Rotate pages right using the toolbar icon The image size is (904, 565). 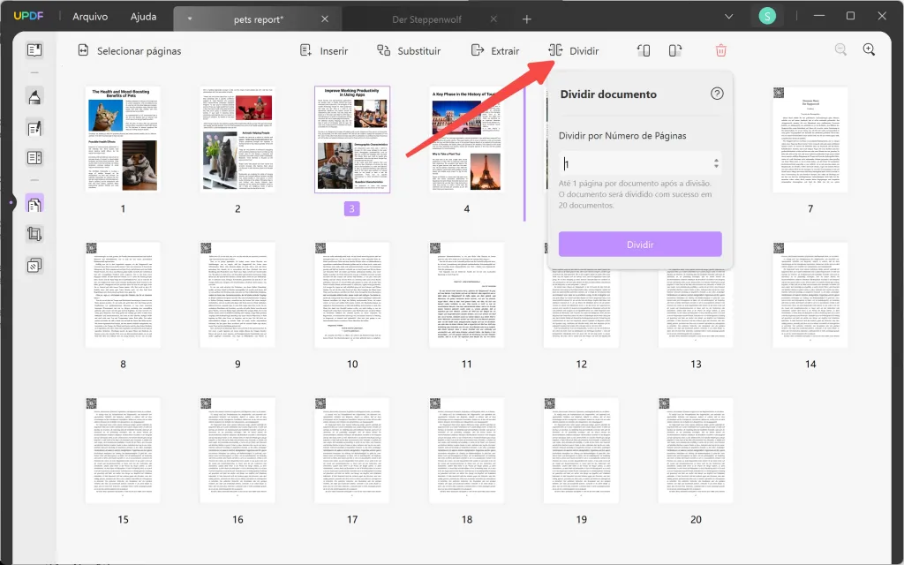pyautogui.click(x=674, y=50)
